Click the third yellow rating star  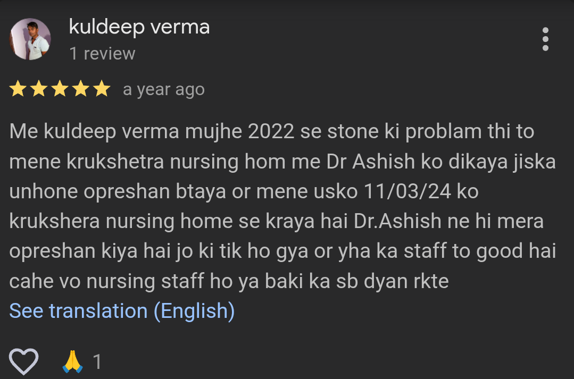click(60, 89)
